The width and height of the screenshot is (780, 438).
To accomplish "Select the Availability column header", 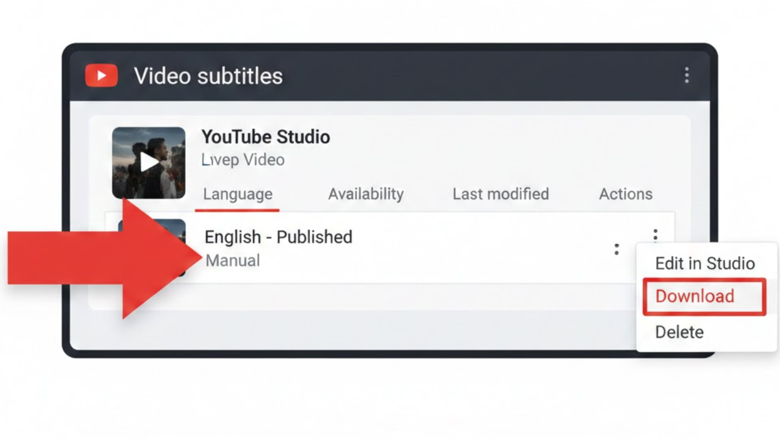I will tap(366, 194).
